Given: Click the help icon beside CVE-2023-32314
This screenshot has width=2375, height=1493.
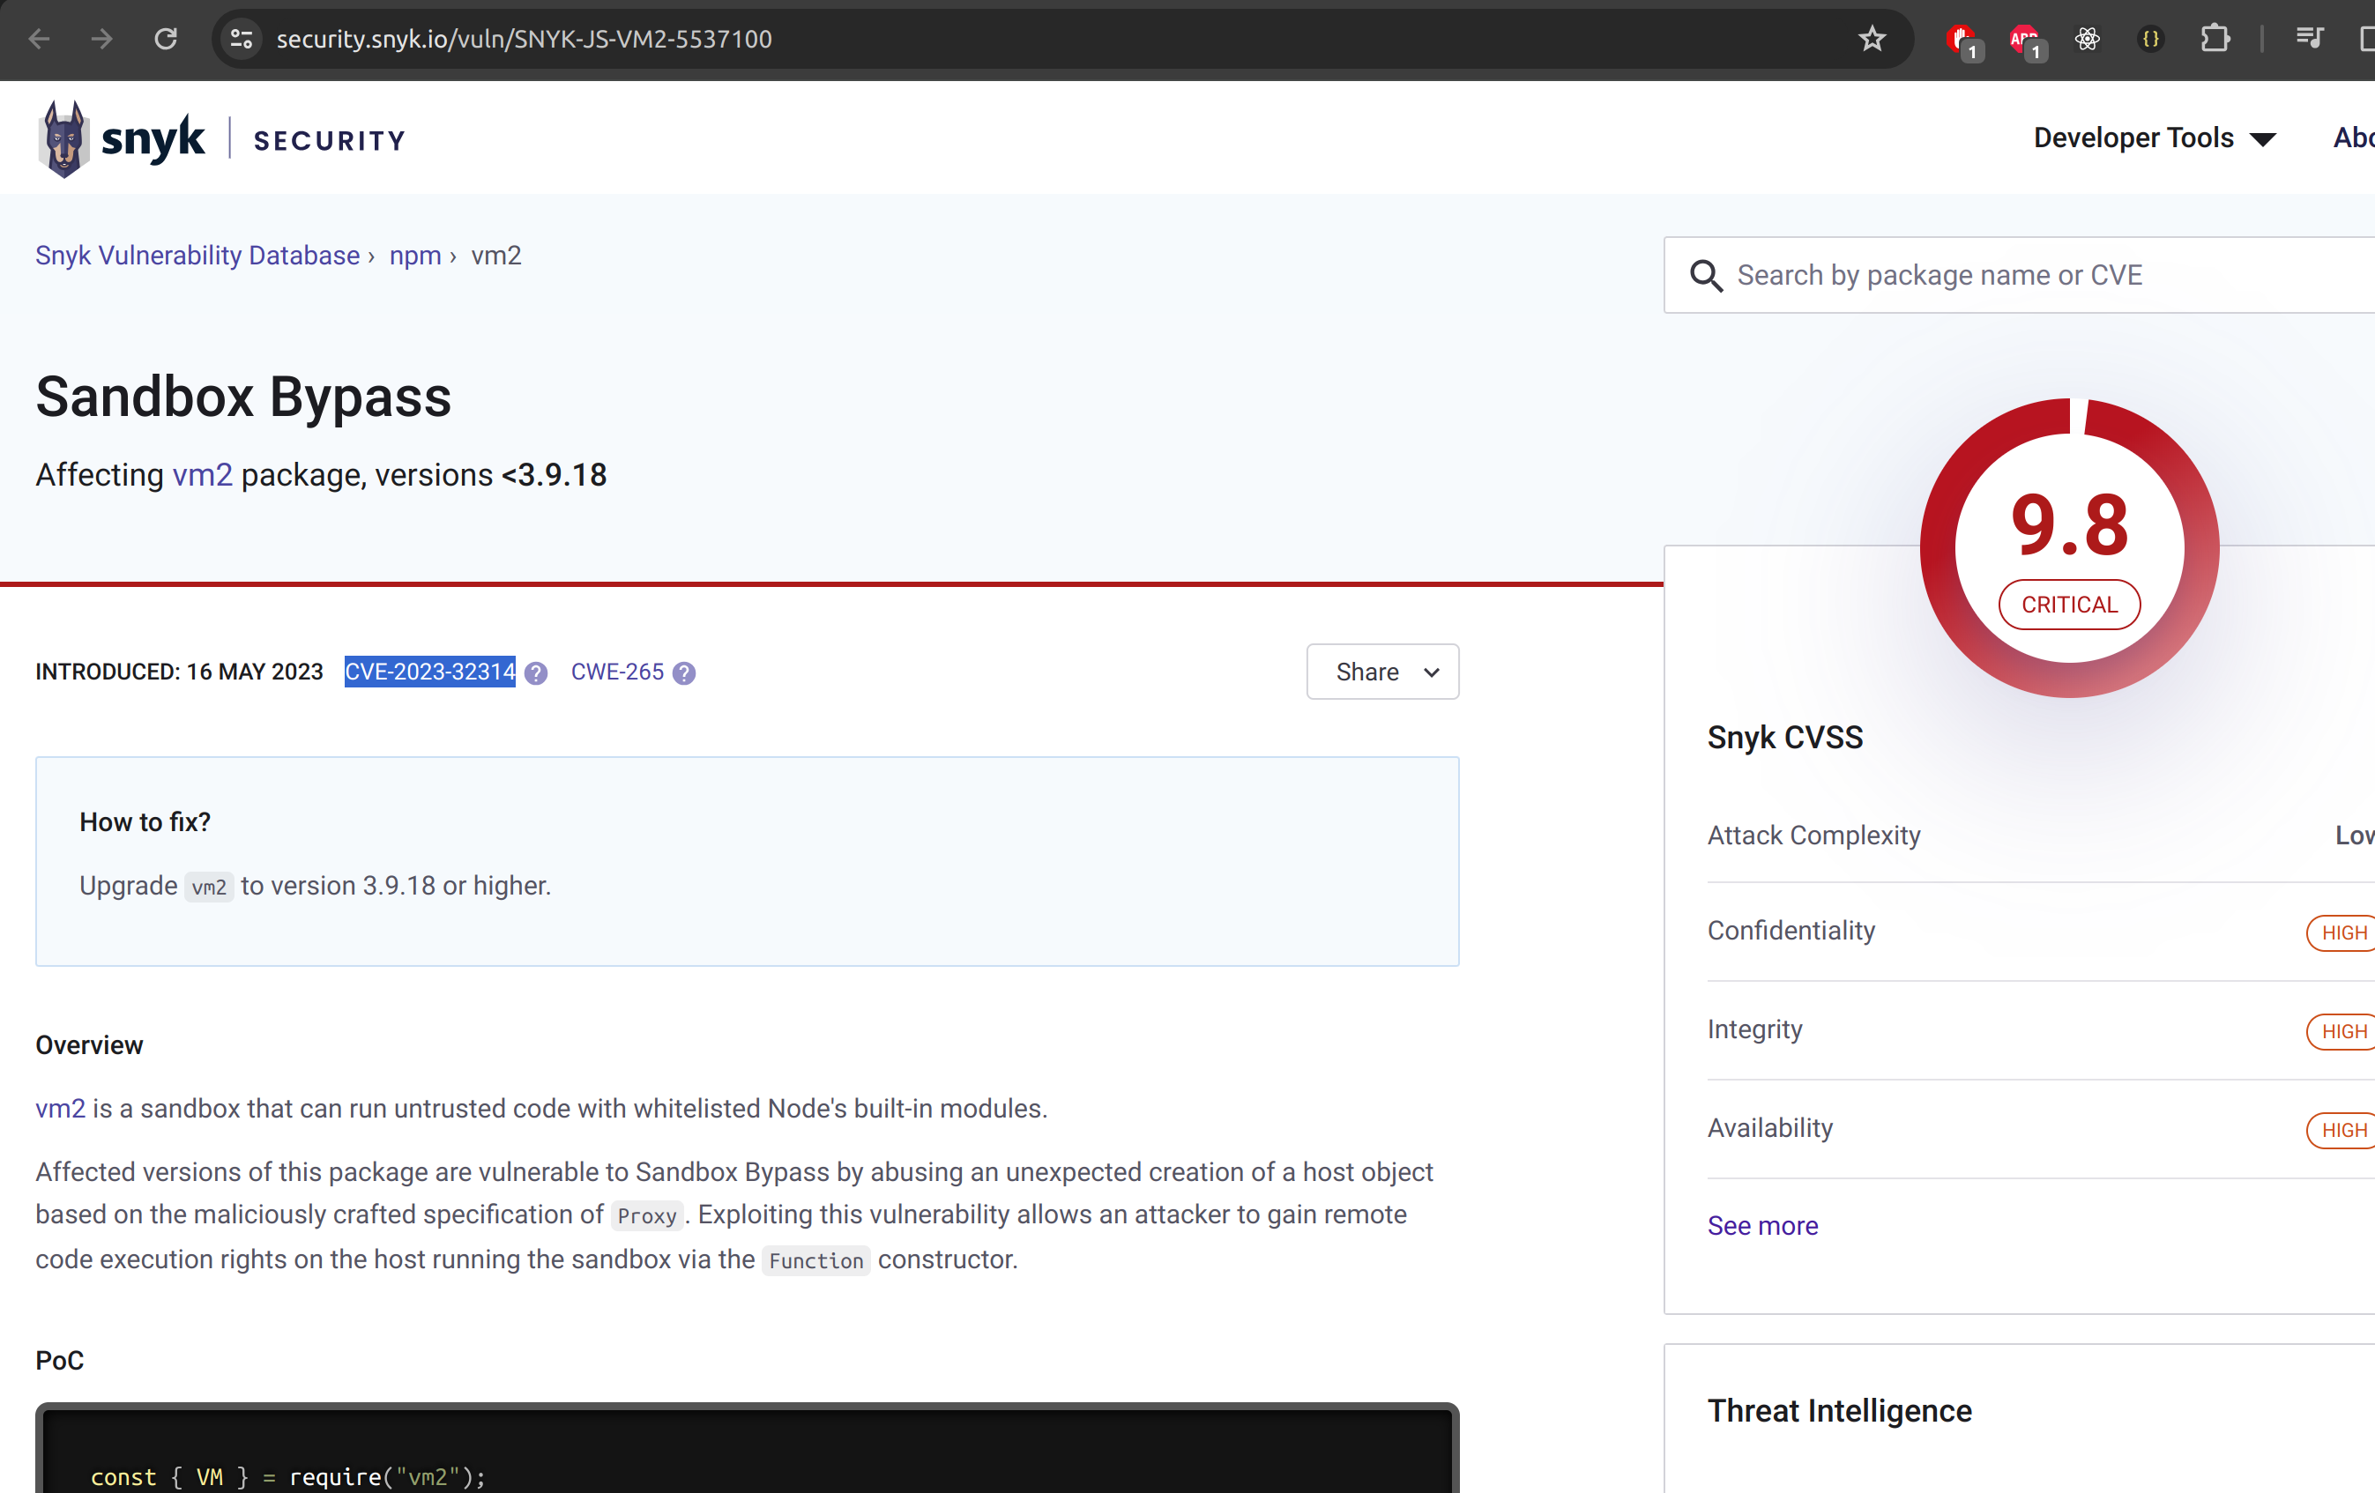Looking at the screenshot, I should tap(535, 672).
